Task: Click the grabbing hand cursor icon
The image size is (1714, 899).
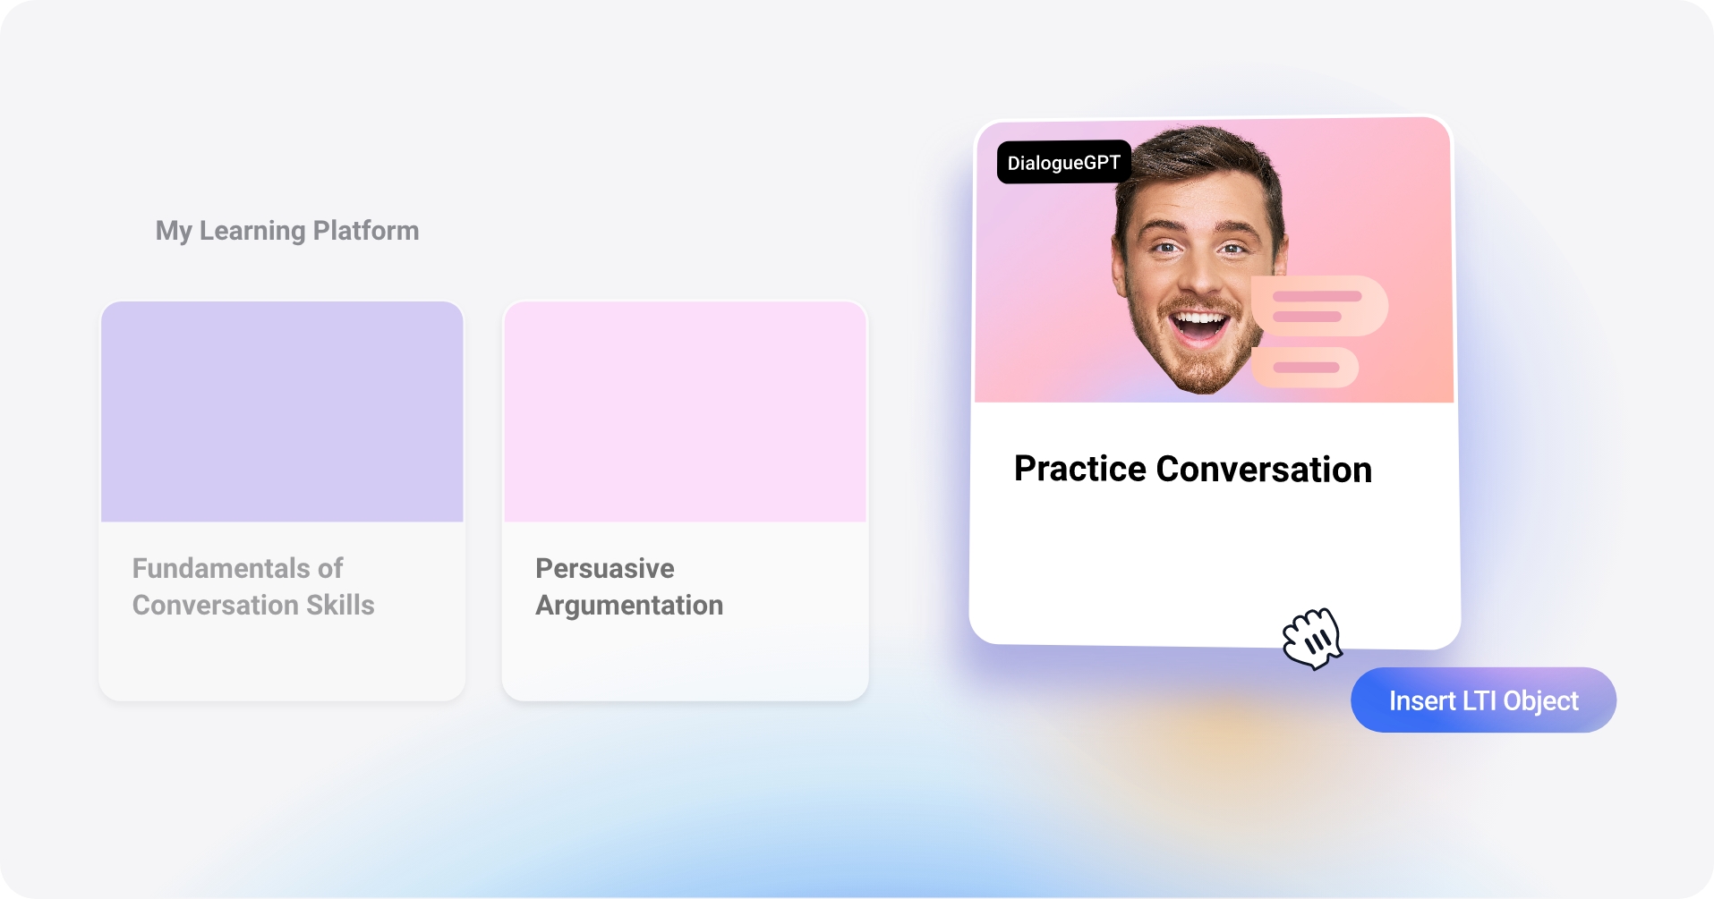Action: (1312, 639)
